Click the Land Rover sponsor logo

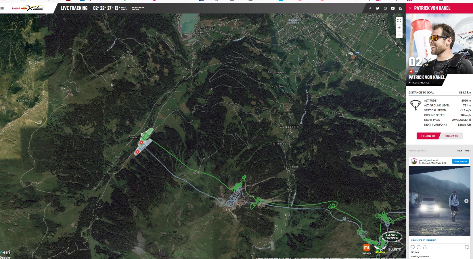click(392, 237)
